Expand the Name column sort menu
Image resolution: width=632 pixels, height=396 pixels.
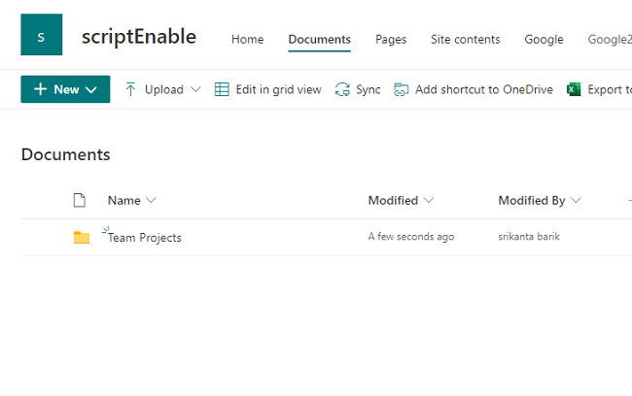pyautogui.click(x=151, y=200)
